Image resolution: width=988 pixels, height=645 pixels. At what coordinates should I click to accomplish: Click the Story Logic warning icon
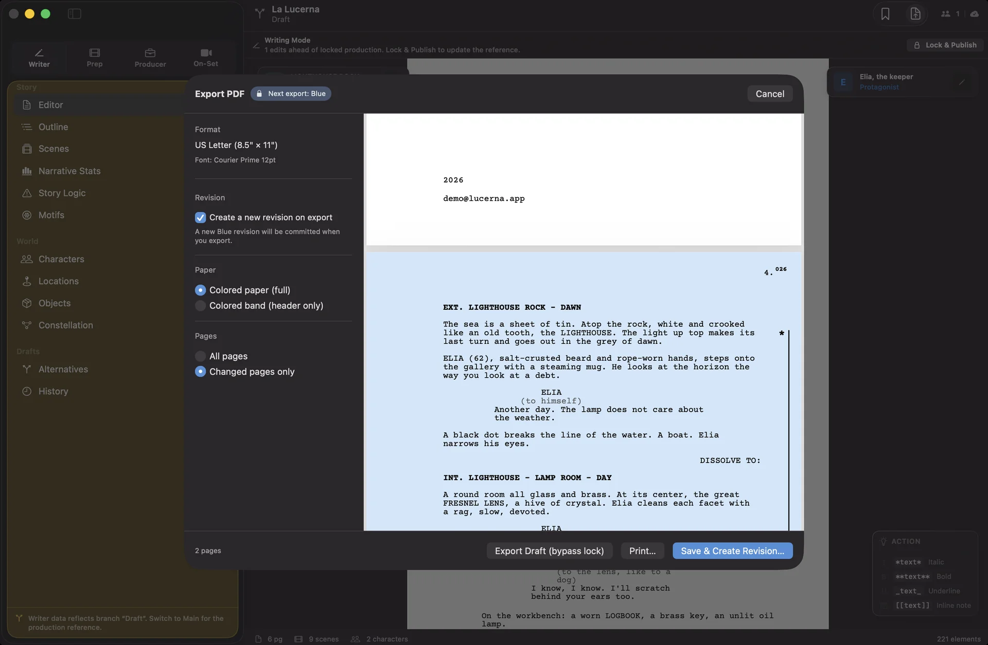pyautogui.click(x=27, y=193)
